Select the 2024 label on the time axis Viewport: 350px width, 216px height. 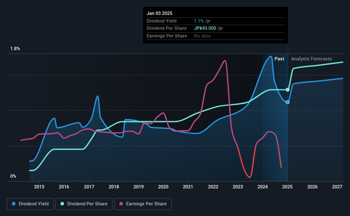pos(263,187)
